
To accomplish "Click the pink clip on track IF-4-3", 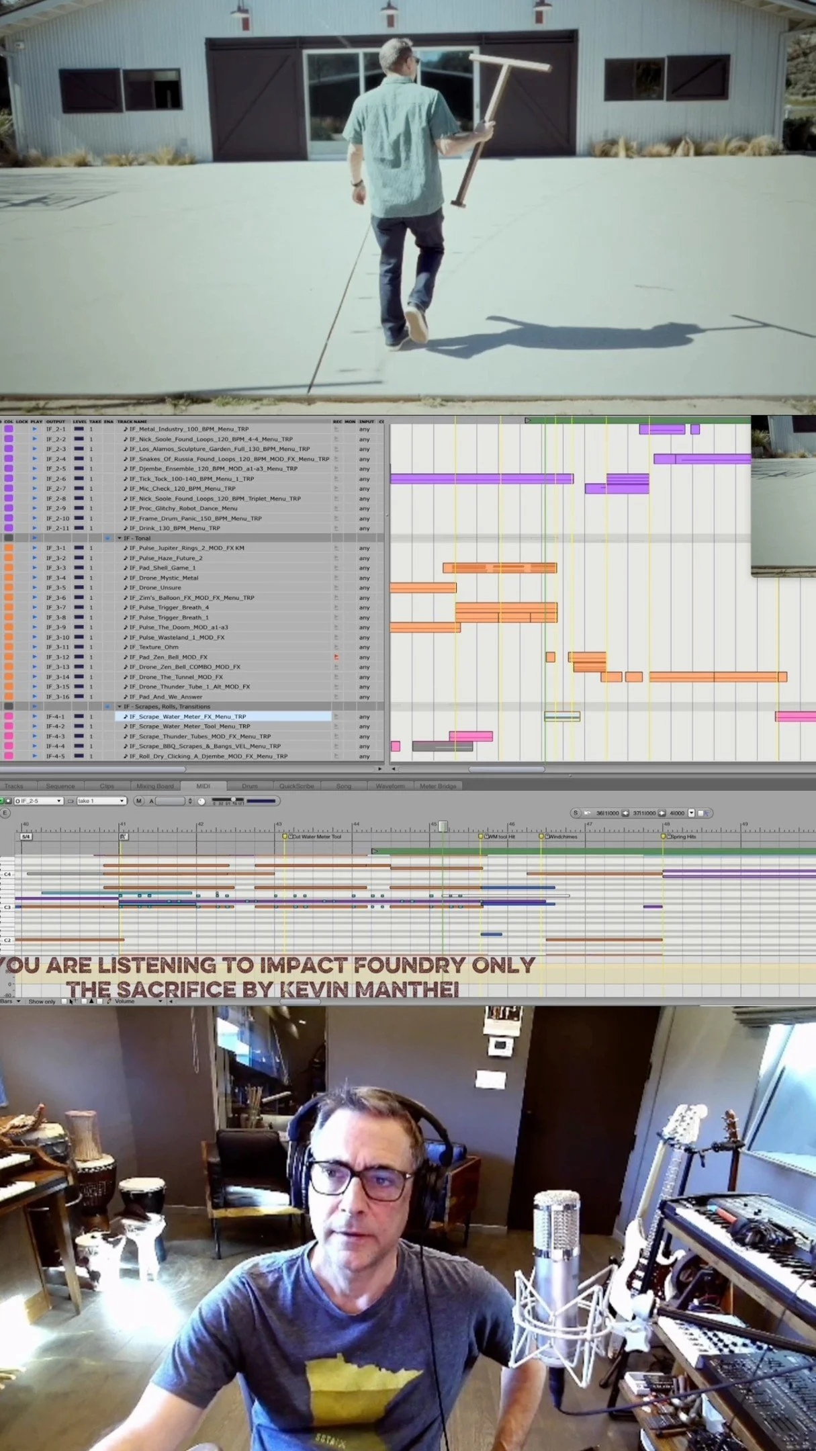I will click(x=471, y=736).
